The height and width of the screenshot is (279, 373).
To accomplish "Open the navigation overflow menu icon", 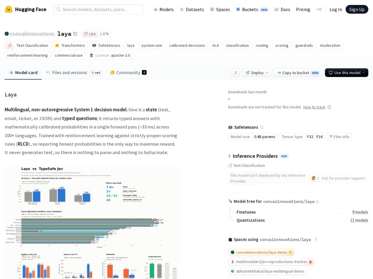I will (319, 9).
